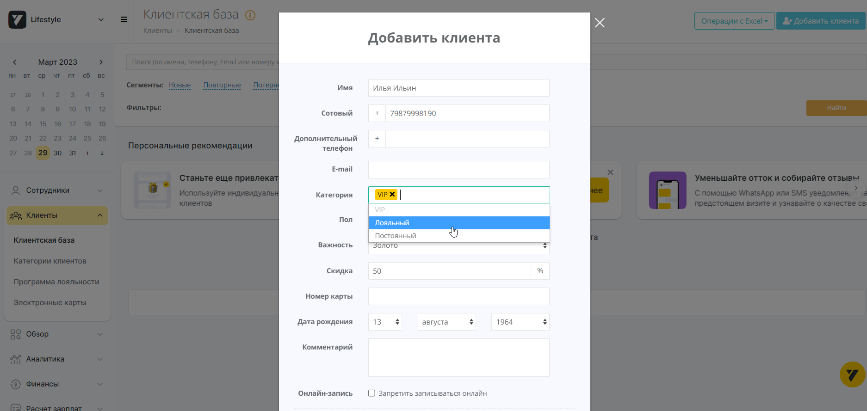Click the Новые segment link

pyautogui.click(x=180, y=85)
